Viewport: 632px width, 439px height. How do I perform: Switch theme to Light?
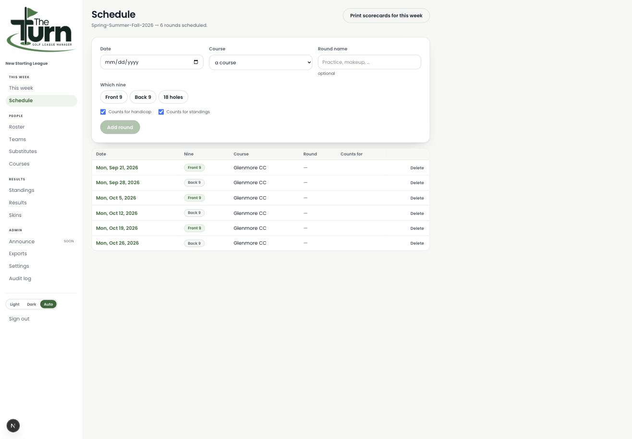(15, 304)
